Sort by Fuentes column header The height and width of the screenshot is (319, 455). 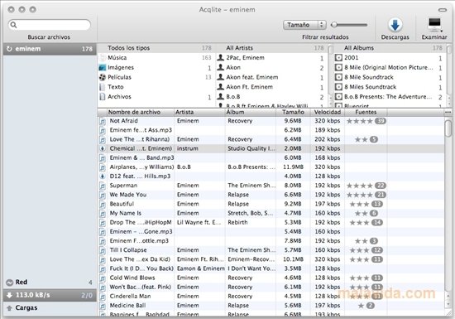[x=366, y=112]
